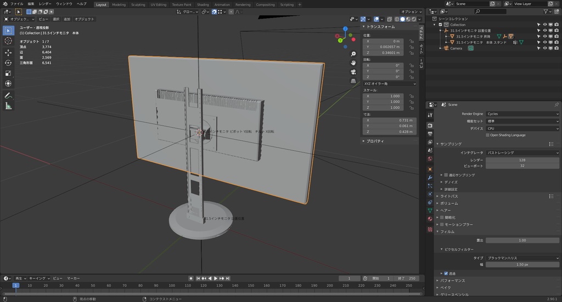Select the Move tool in the viewport toolbar

(x=8, y=53)
